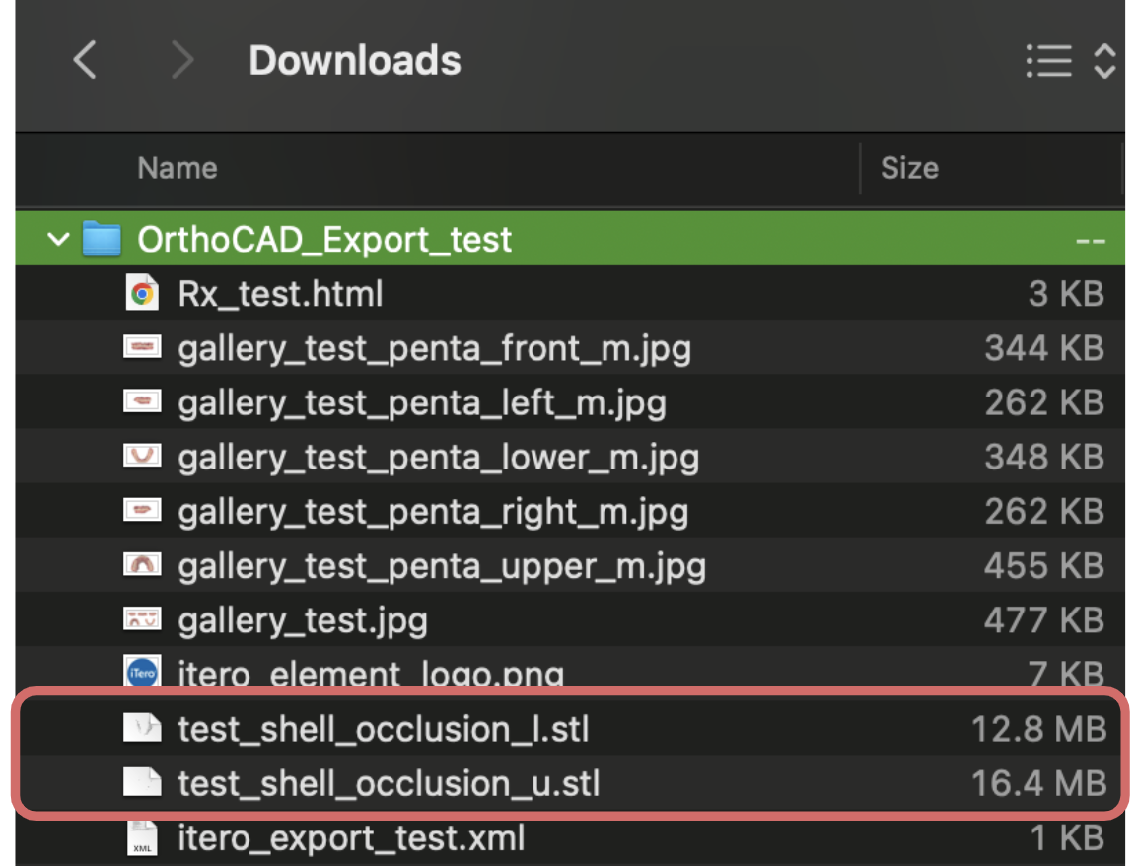
Task: Select test_shell_occlusion_l.stl file name
Action: (x=384, y=730)
